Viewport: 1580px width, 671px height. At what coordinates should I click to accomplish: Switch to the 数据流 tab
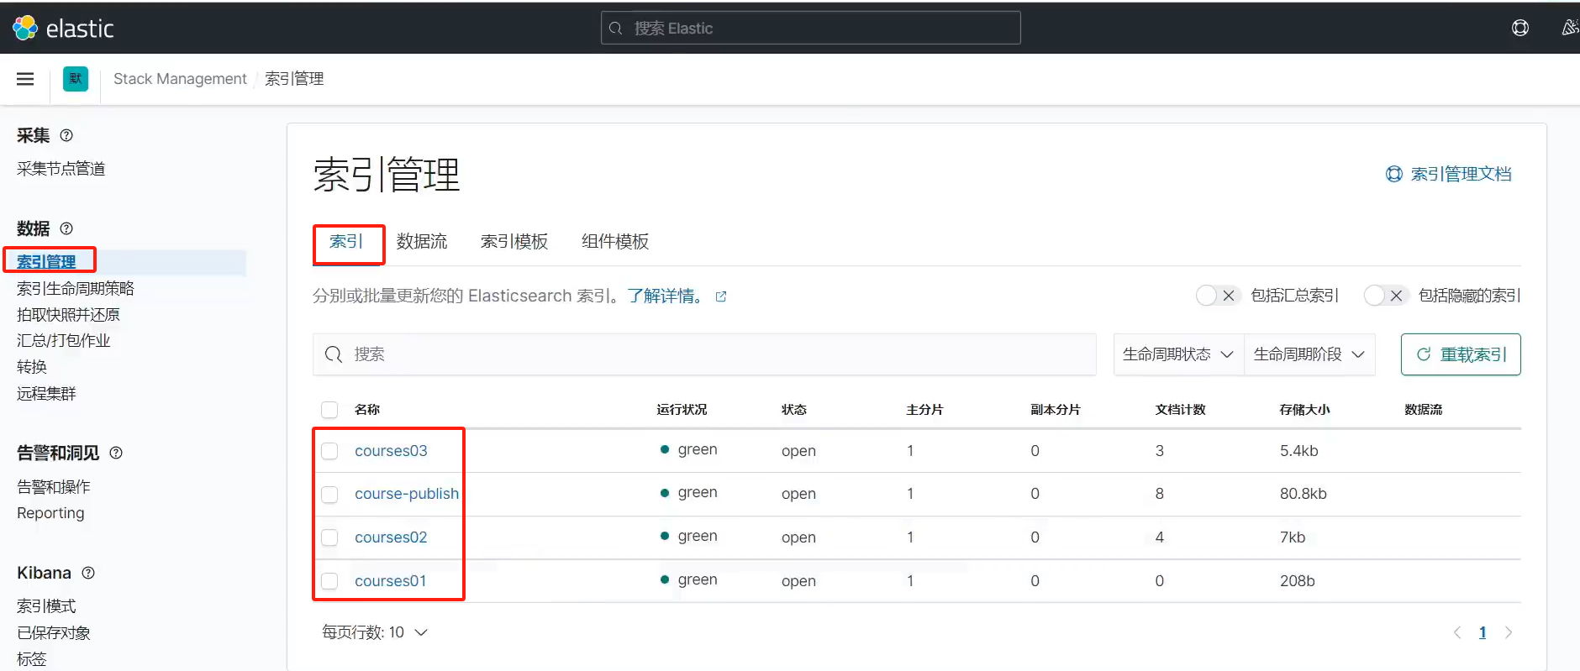click(422, 242)
